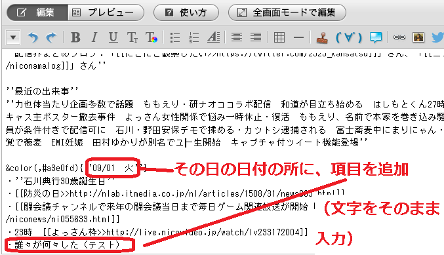
Task: Apply center alignment
Action: 237,37
